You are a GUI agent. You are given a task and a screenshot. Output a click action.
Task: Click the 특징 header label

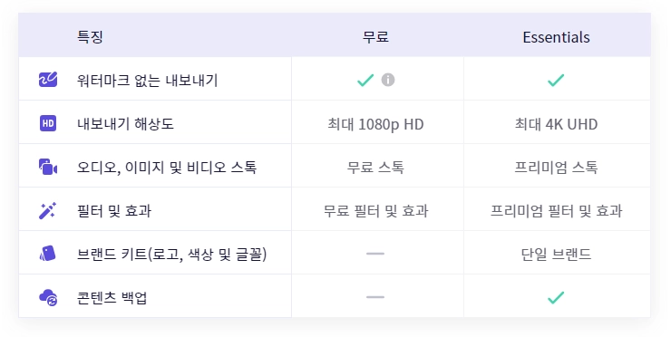(x=90, y=37)
